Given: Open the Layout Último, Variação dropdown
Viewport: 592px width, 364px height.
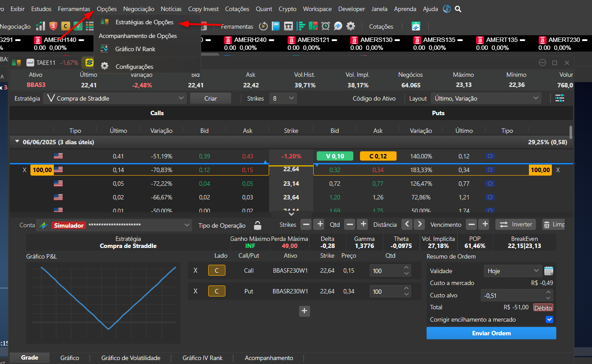Looking at the screenshot, I should coord(486,98).
